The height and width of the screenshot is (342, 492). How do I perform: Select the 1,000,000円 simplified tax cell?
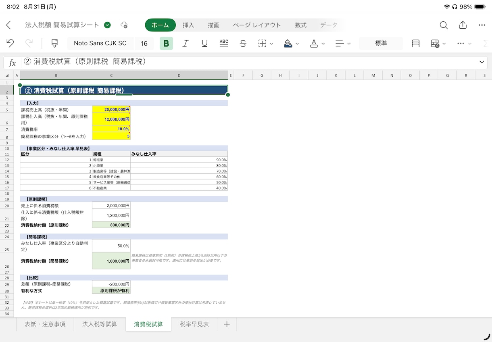click(x=111, y=261)
